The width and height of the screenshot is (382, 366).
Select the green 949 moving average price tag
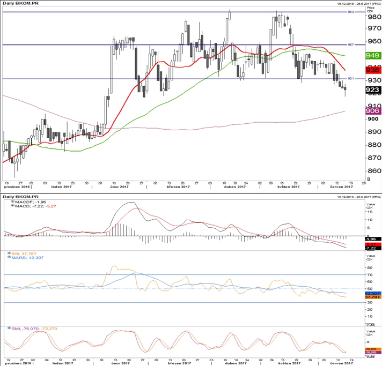[x=373, y=55]
